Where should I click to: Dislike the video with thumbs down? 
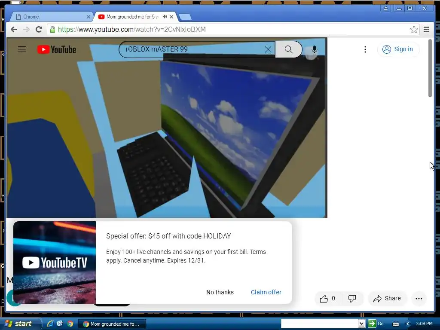point(352,299)
